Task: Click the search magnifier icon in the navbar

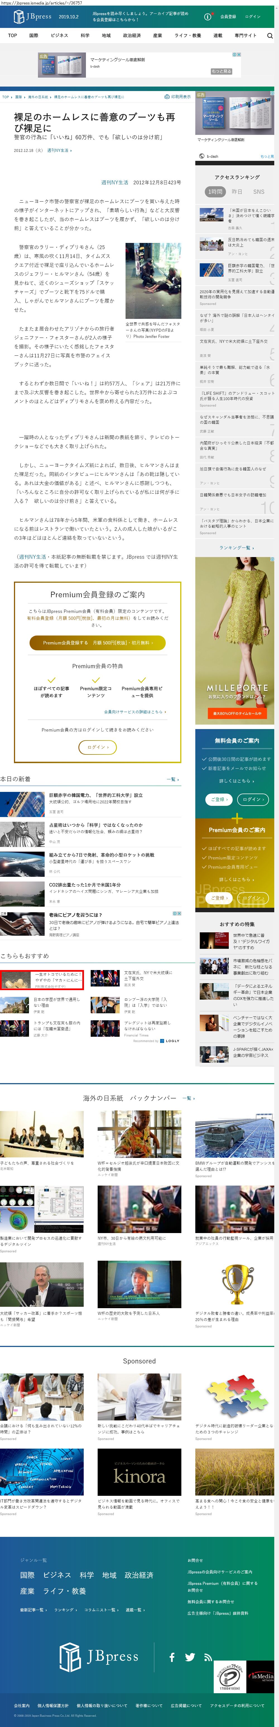Action: [x=270, y=35]
